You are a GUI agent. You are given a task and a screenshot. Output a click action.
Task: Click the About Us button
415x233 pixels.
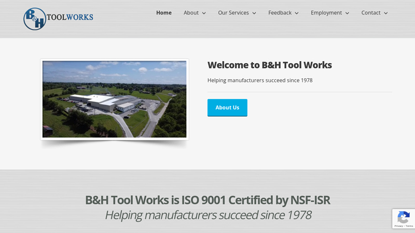[x=227, y=108]
